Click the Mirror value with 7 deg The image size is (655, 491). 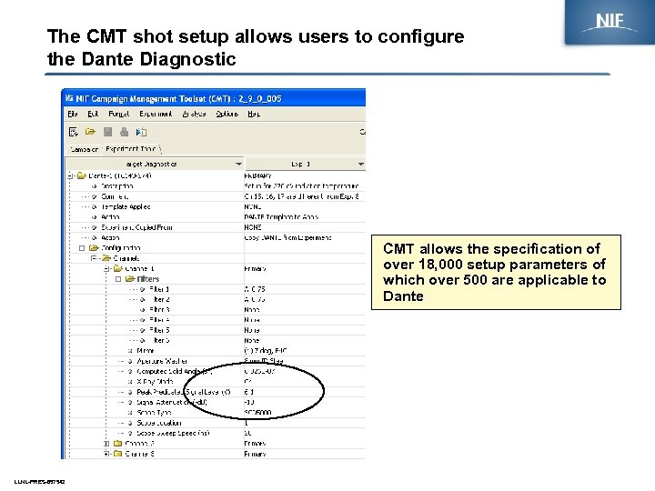tap(266, 351)
